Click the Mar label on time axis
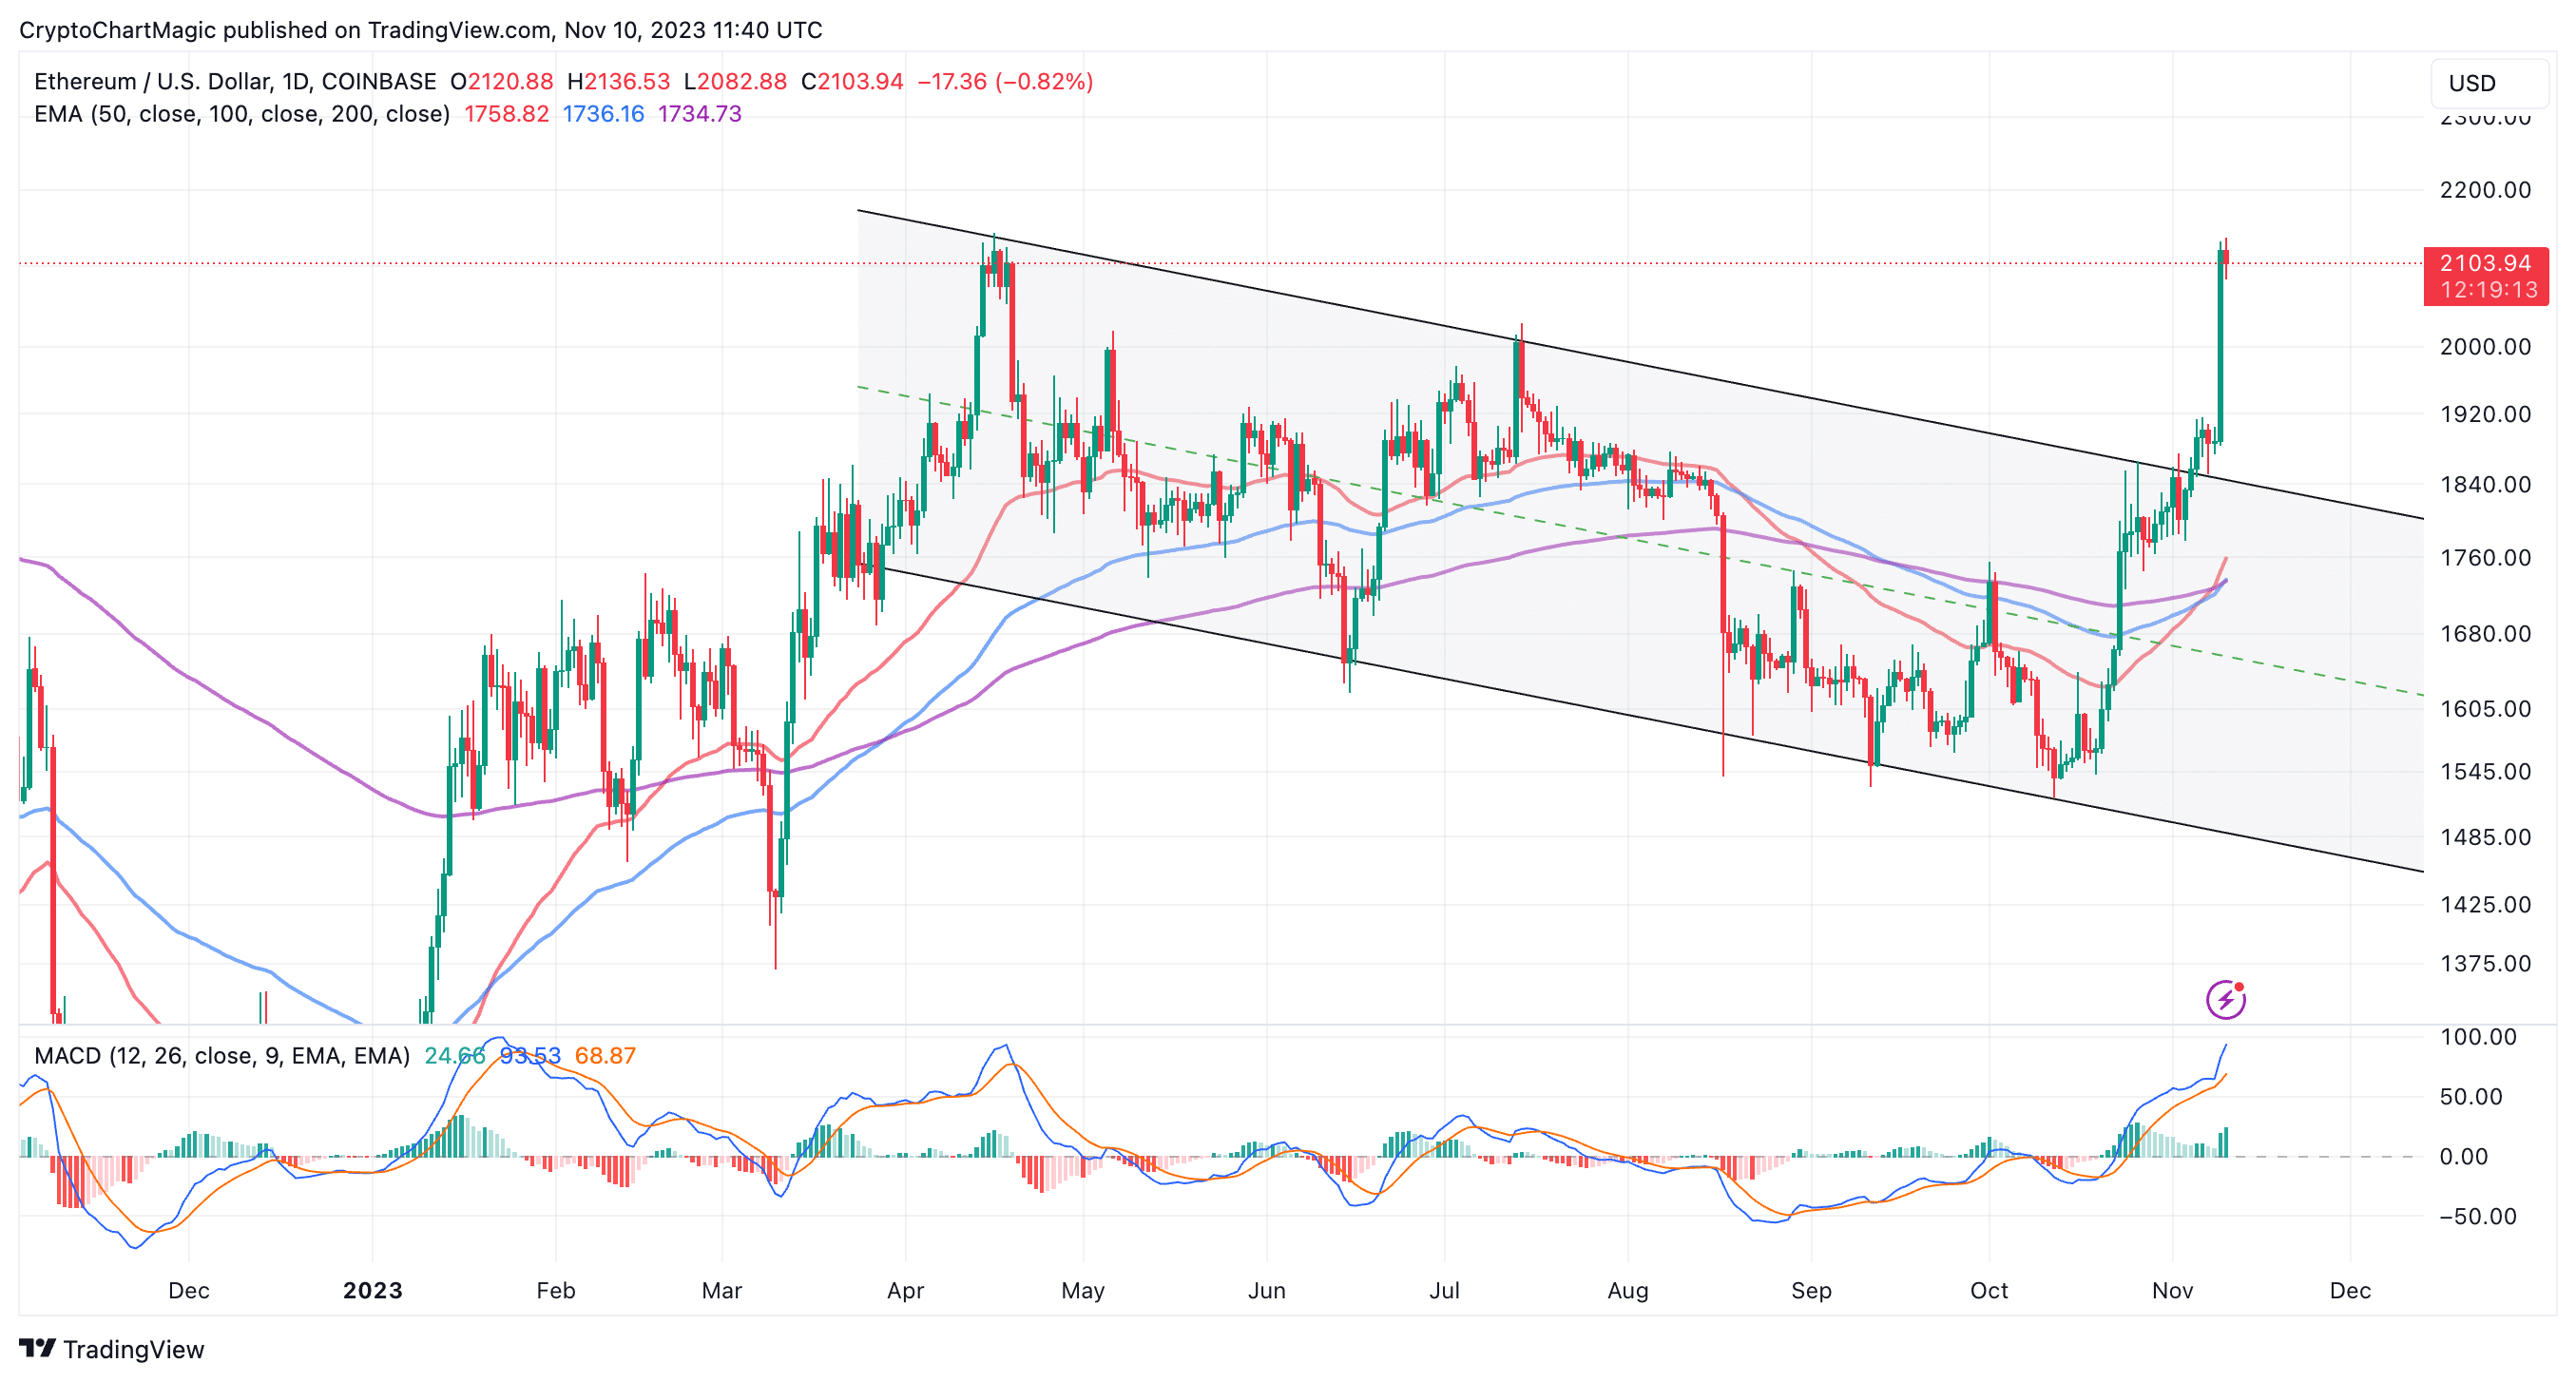Screen dimensions: 2576x1382 [x=722, y=1291]
